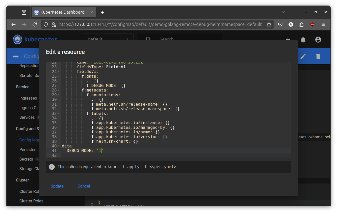Reload the current page
This screenshot has width=337, height=213.
tap(35, 24)
